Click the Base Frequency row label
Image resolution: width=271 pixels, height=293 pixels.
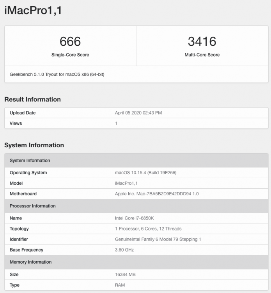pyautogui.click(x=26, y=250)
